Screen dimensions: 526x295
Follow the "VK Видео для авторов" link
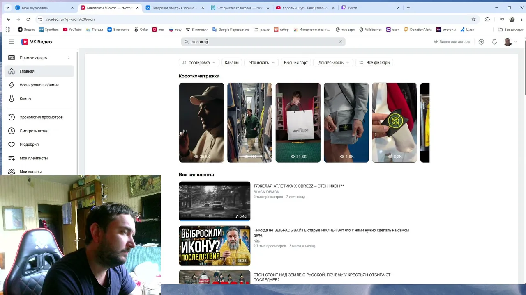click(x=452, y=42)
